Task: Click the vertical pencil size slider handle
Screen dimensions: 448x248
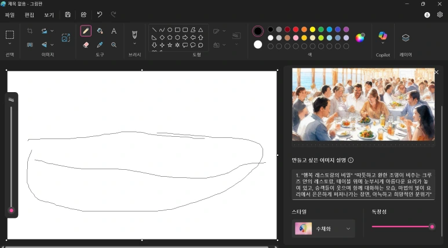Action: pyautogui.click(x=12, y=210)
